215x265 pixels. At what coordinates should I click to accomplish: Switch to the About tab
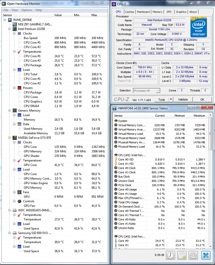(193, 12)
